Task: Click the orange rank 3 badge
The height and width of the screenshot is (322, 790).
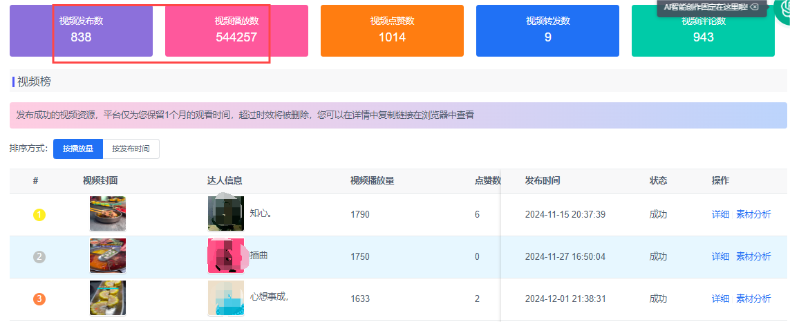Action: point(39,299)
